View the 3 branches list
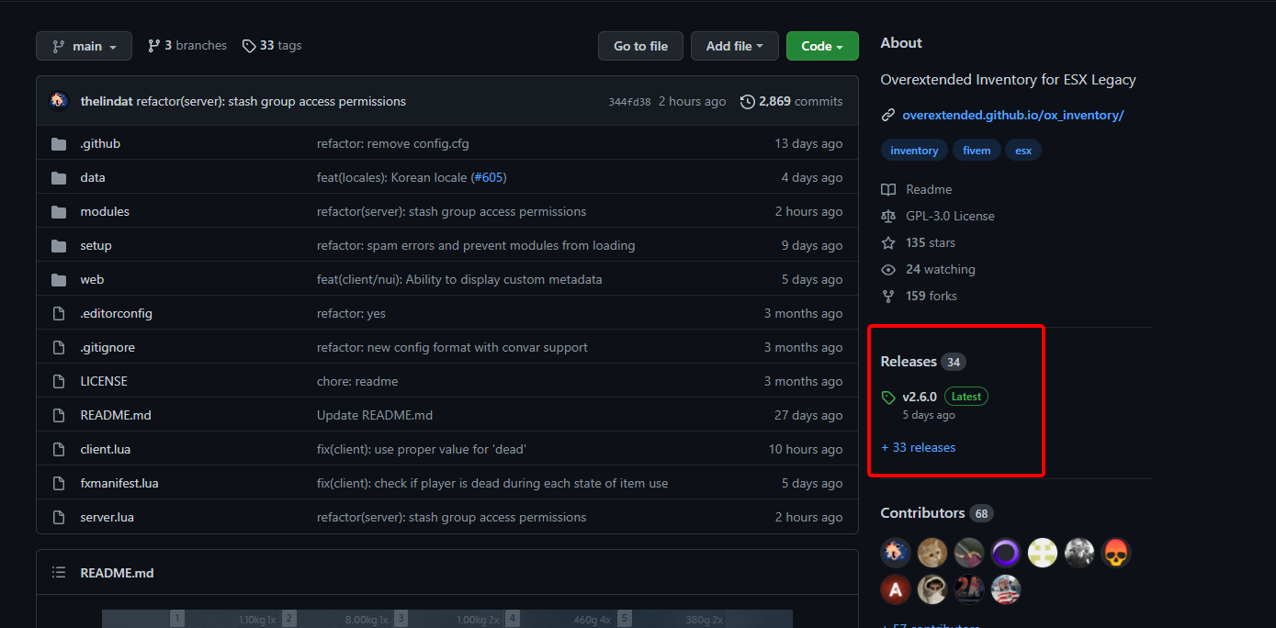Image resolution: width=1276 pixels, height=628 pixels. pos(187,45)
